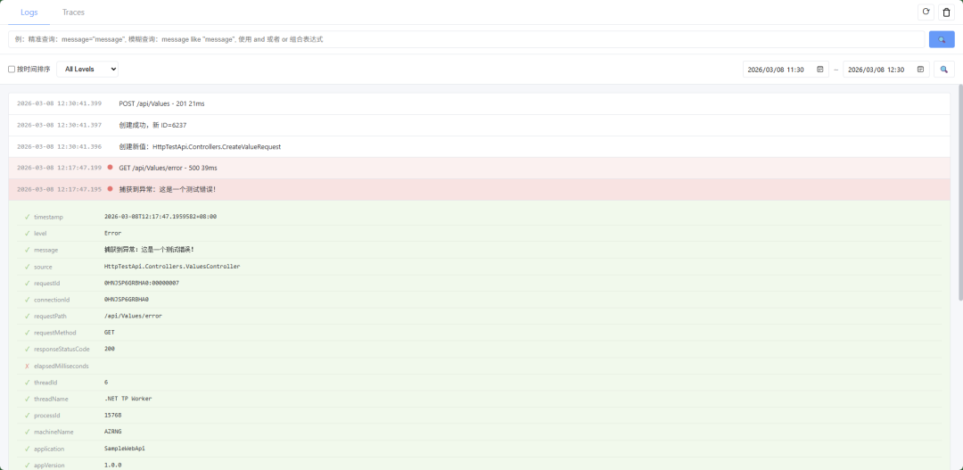Screen dimensions: 963x470
Task: Open calendar picker for start time
Action: click(x=820, y=70)
